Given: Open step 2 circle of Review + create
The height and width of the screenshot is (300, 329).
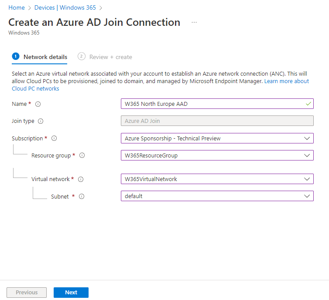Looking at the screenshot, I should (x=82, y=56).
